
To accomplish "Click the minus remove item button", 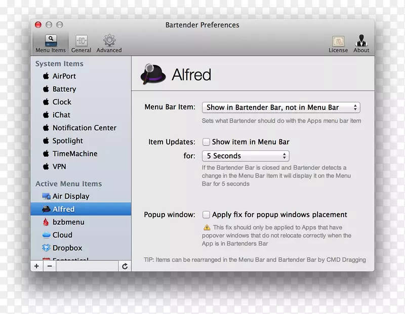I will tap(50, 266).
